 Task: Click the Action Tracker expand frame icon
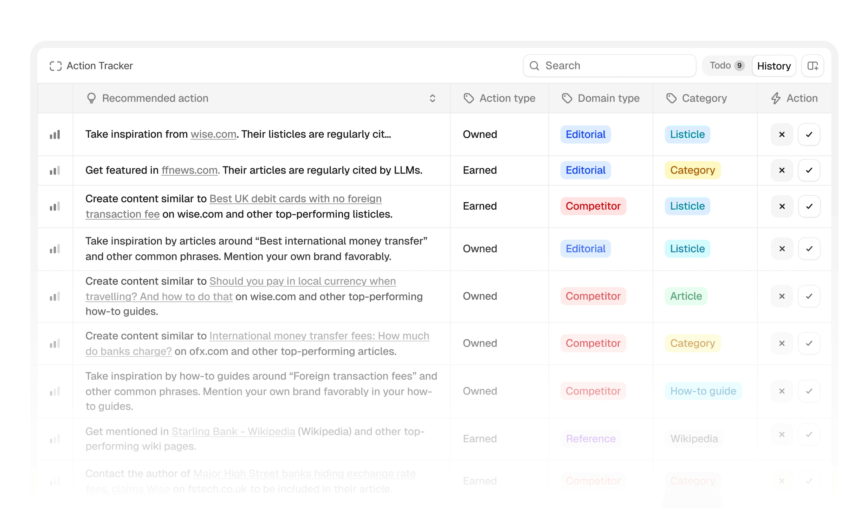[56, 66]
